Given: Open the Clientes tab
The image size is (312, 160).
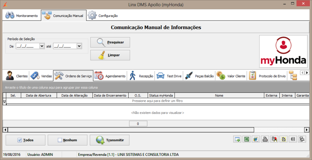Looking at the screenshot, I should pyautogui.click(x=17, y=76).
